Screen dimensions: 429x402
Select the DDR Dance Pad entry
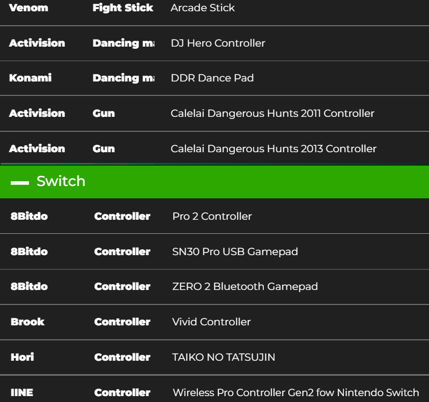212,78
